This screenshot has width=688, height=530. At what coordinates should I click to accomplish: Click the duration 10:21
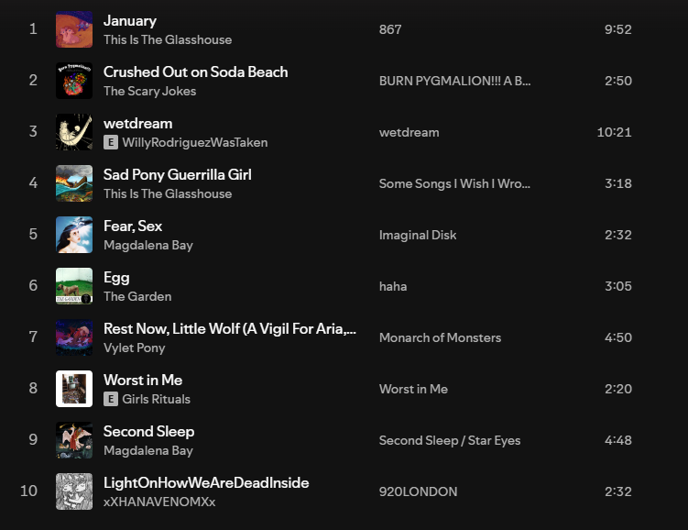coord(615,132)
